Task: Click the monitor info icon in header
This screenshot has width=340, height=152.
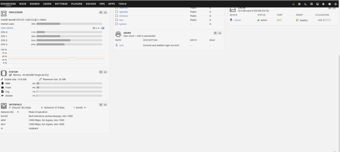Action: 318,4
